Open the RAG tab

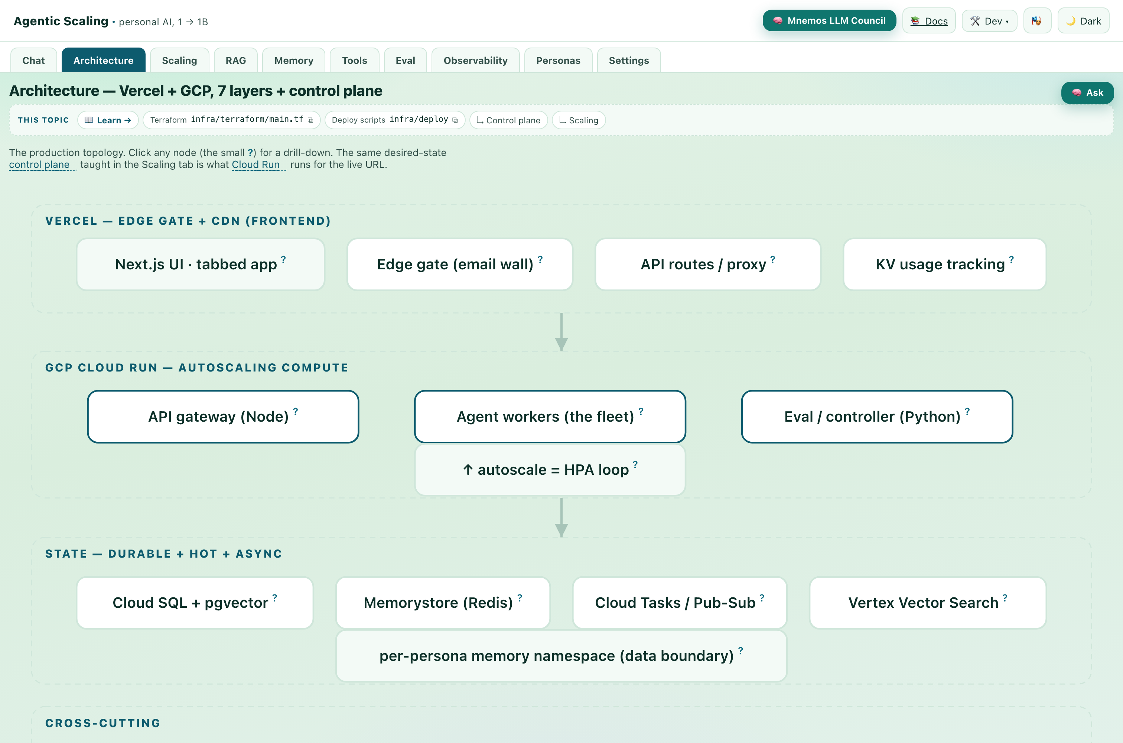click(235, 60)
